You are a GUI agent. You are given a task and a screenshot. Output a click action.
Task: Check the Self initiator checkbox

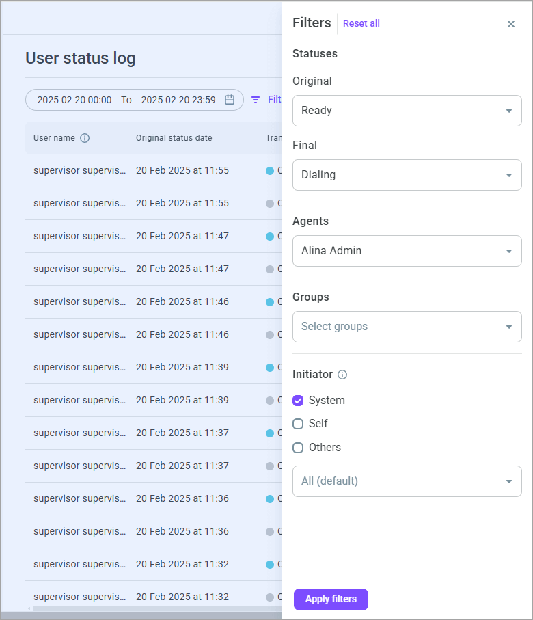(x=298, y=424)
